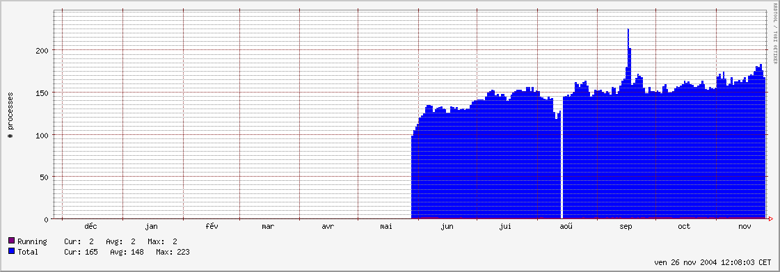780x272 pixels.
Task: Click the RRDTOOL / TOBI OETIKER watermark
Action: (775, 33)
